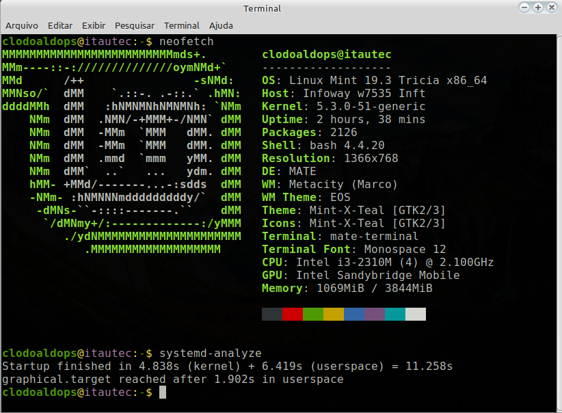Click the 'WM Theme: EOS' line
Viewport: 562px width, 413px height.
click(x=306, y=197)
